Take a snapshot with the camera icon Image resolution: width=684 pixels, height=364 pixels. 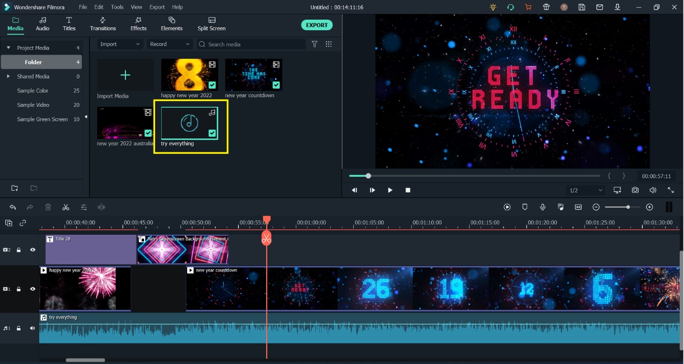[x=635, y=190]
